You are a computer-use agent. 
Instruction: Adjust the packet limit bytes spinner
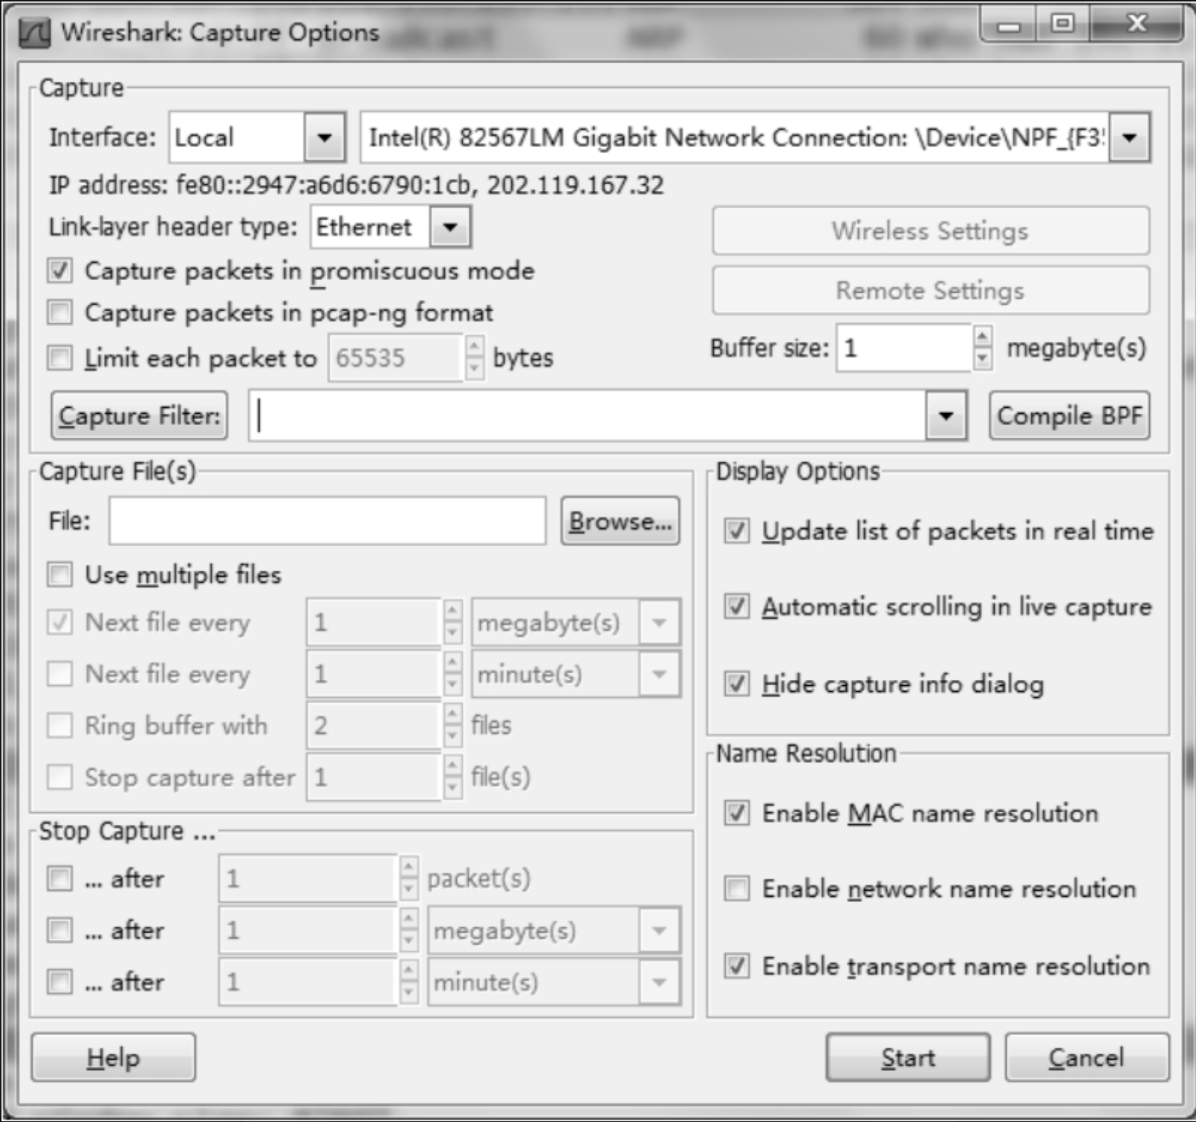pyautogui.click(x=475, y=358)
